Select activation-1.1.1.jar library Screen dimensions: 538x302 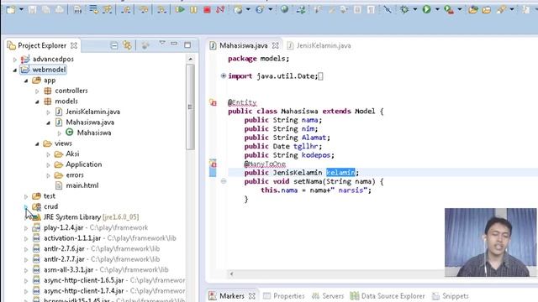click(x=72, y=238)
